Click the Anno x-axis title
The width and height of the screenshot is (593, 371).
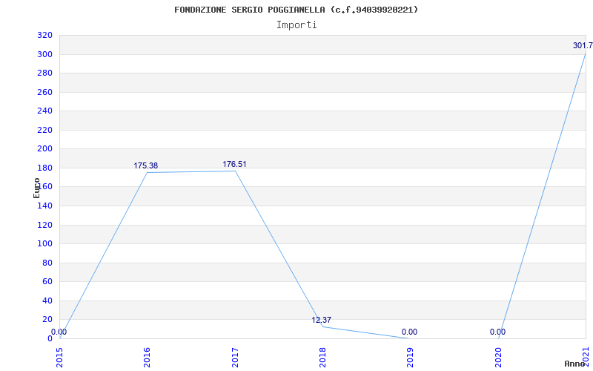click(x=574, y=364)
